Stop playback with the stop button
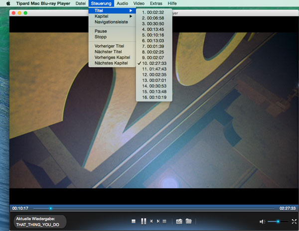The height and width of the screenshot is (231, 299). [134, 221]
